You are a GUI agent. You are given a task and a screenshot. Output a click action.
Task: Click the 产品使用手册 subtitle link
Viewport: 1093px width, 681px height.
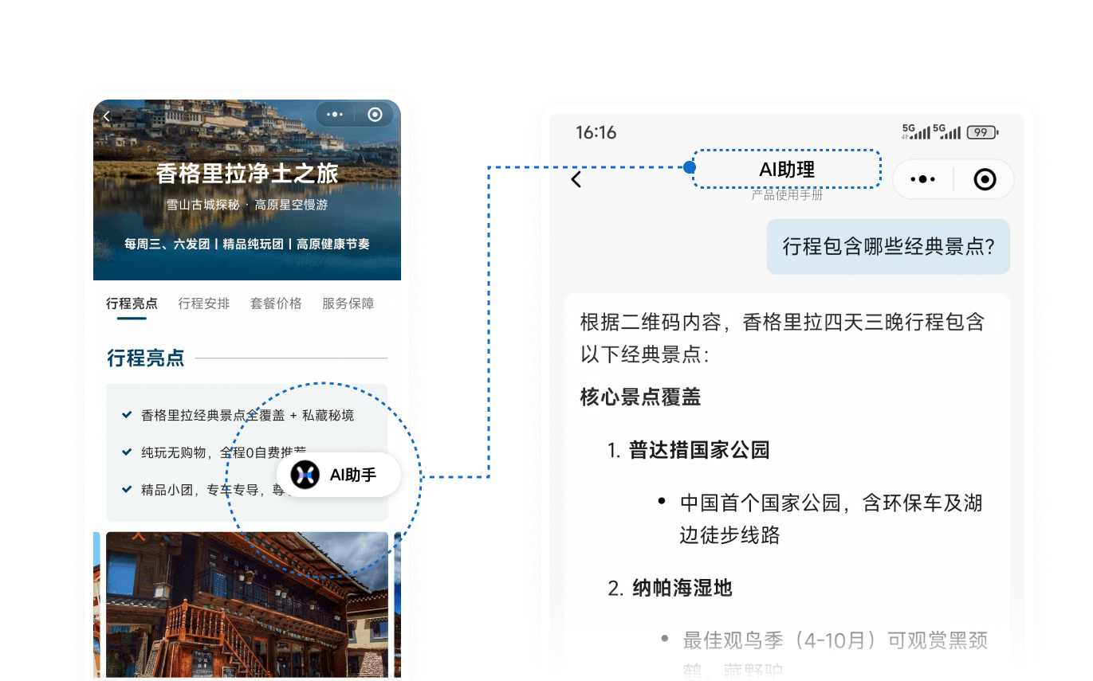pyautogui.click(x=786, y=194)
